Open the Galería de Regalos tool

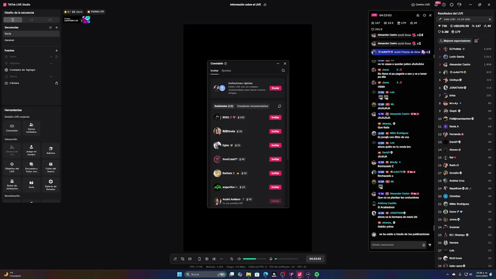[51, 184]
